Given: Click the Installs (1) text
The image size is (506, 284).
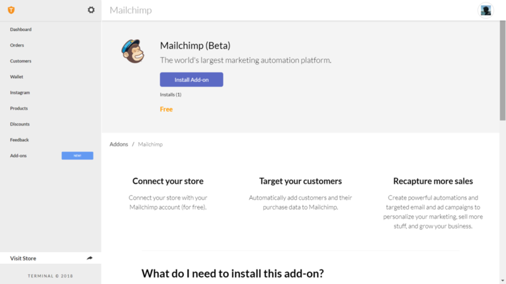Looking at the screenshot, I should pyautogui.click(x=171, y=95).
